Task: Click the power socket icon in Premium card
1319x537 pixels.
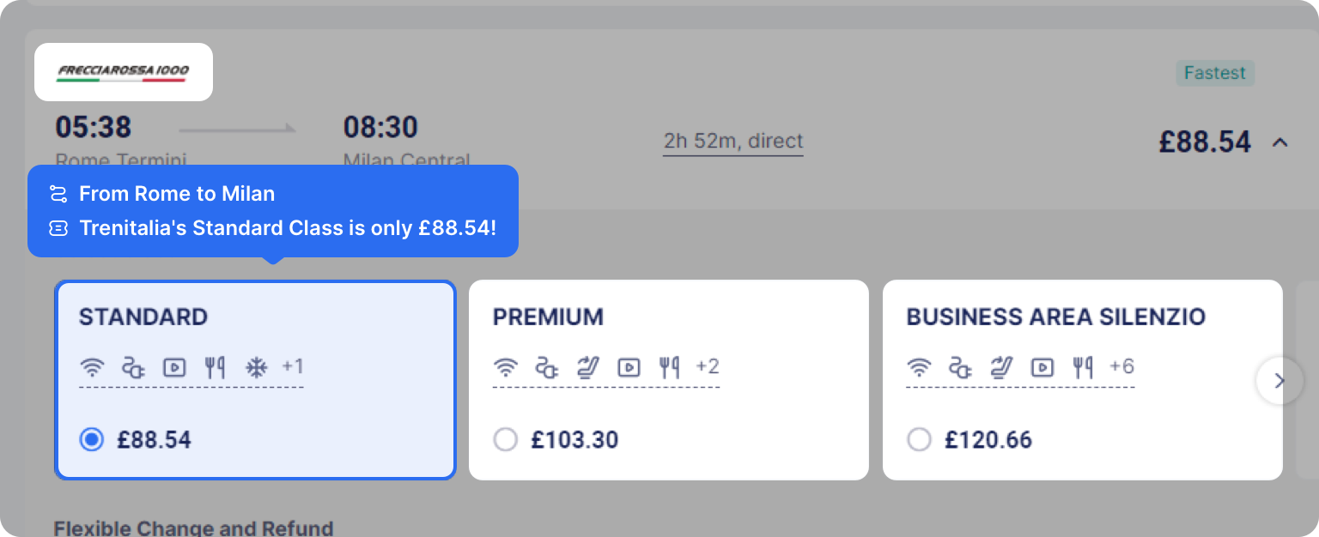Action: coord(547,368)
